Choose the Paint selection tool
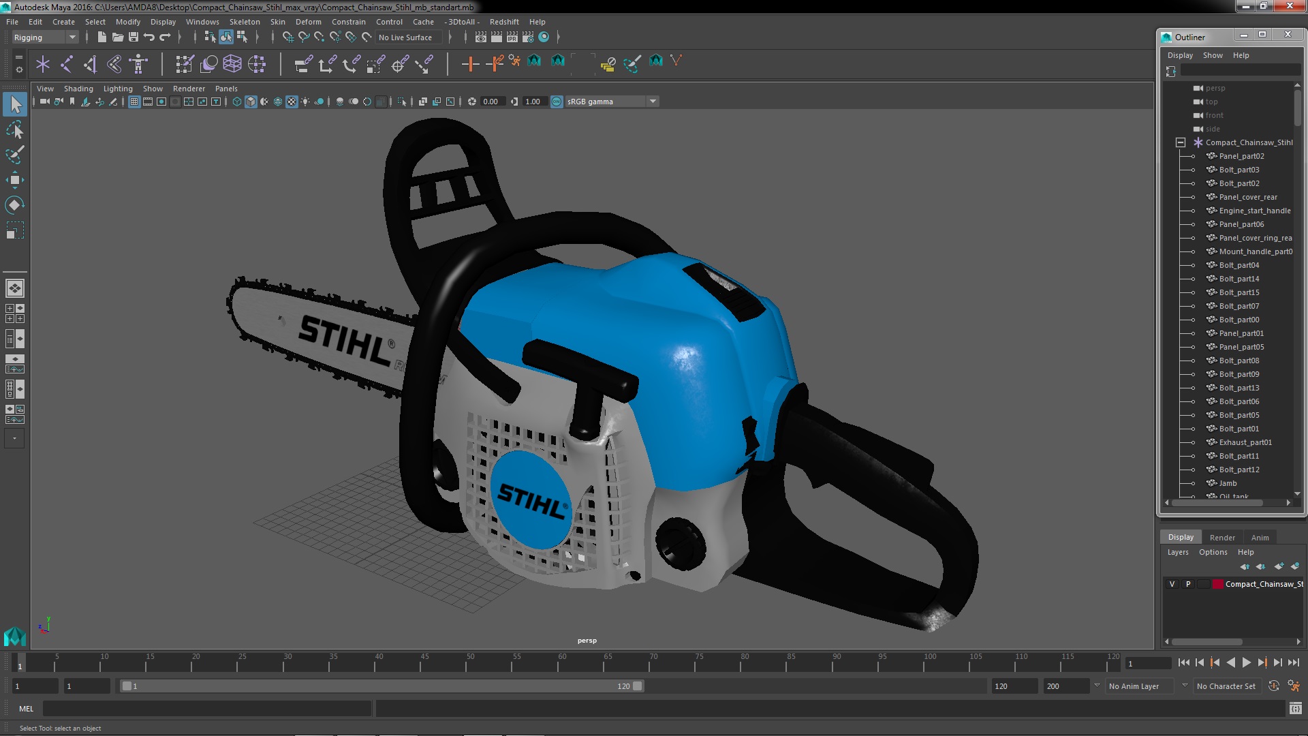 pos(15,155)
